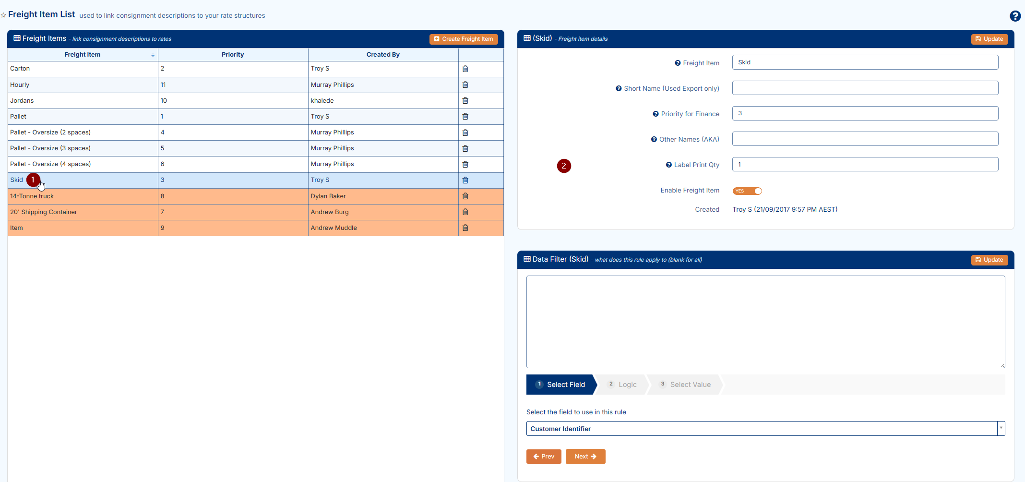This screenshot has width=1025, height=482.
Task: Delete the 20' Shipping Container item
Action: click(x=465, y=212)
